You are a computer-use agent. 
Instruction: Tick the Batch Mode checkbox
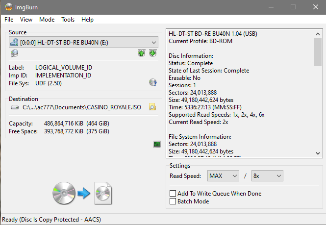coord(173,201)
